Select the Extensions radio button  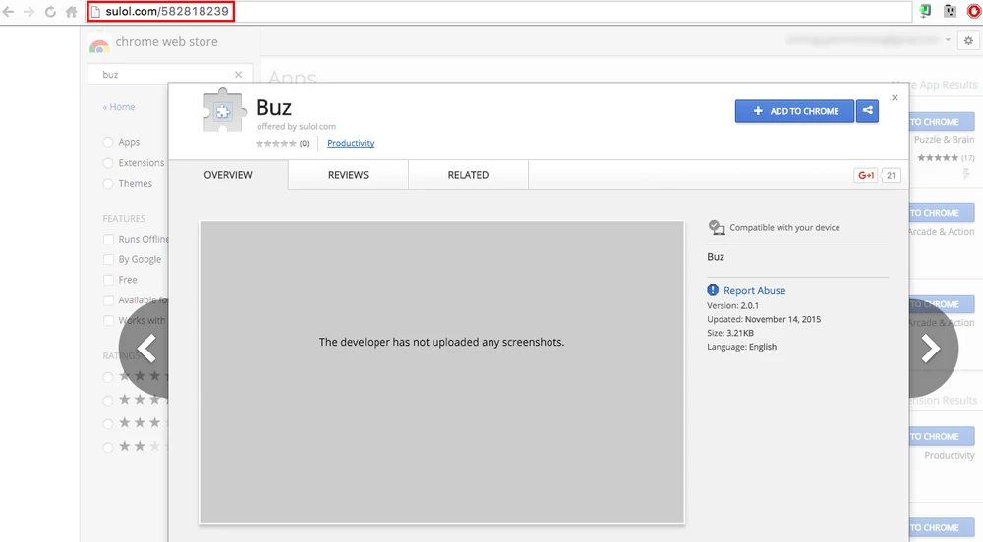(108, 163)
